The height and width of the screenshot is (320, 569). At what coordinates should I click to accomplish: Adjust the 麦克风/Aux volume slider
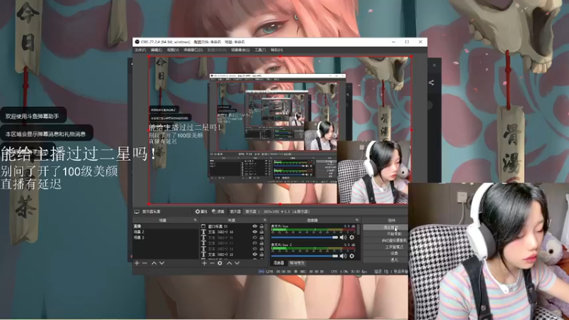coord(304,238)
